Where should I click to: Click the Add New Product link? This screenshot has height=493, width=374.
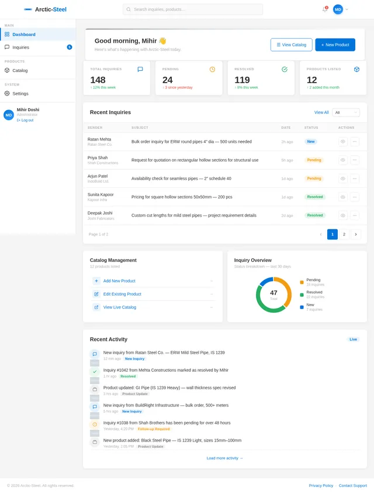coord(119,281)
